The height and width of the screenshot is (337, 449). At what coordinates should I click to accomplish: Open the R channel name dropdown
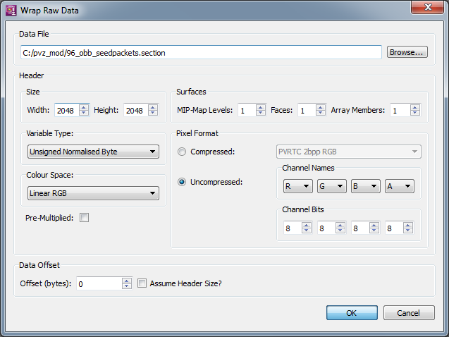point(297,186)
